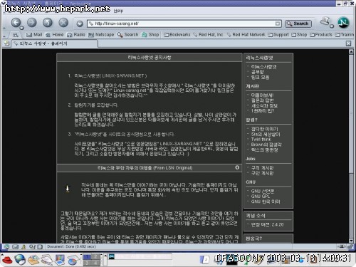Launch the spreadsheet chart panel icon
Viewport: 356px width, 267px height.
[73, 260]
